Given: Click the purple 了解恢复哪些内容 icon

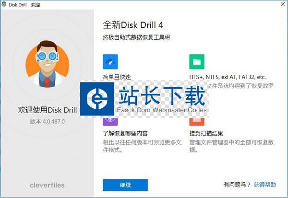Looking at the screenshot, I should (x=110, y=121).
